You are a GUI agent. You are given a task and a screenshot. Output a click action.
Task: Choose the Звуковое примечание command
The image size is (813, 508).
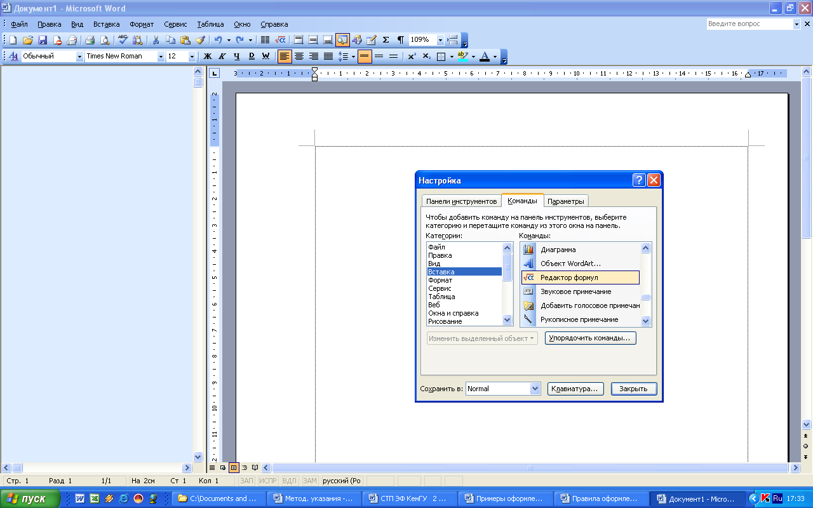point(580,291)
